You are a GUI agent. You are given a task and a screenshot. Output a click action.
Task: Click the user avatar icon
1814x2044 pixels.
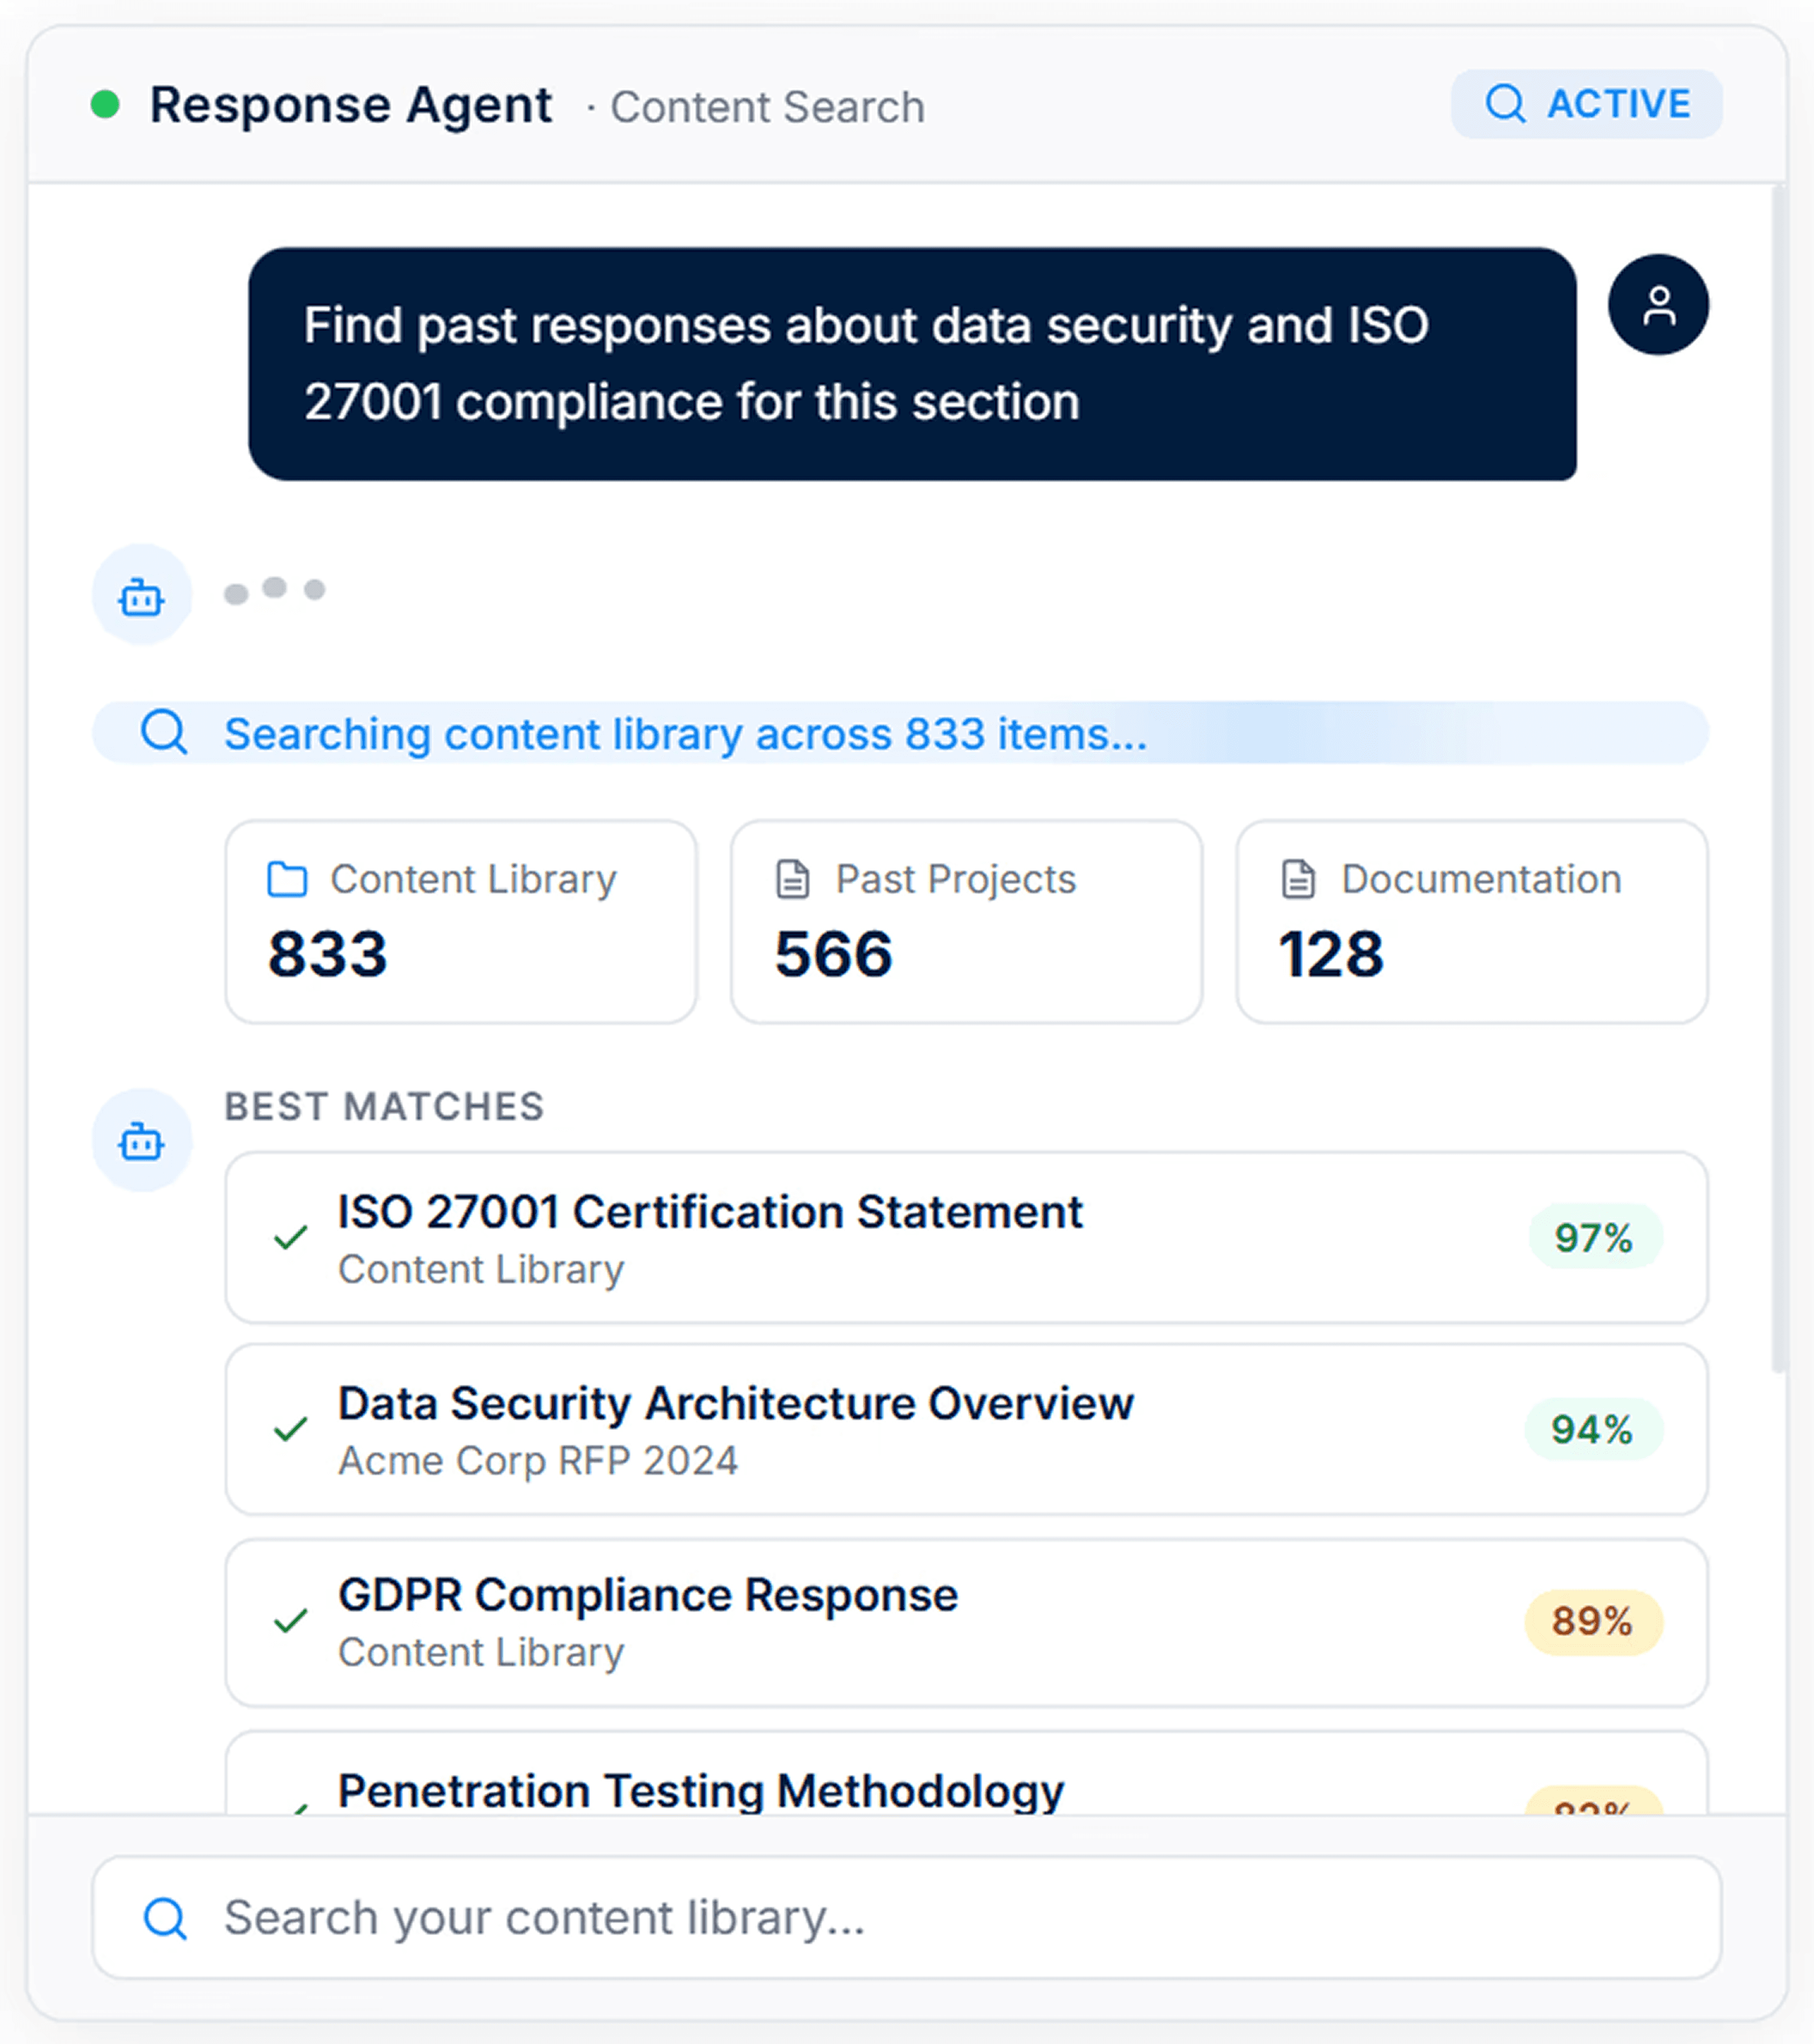(x=1657, y=305)
